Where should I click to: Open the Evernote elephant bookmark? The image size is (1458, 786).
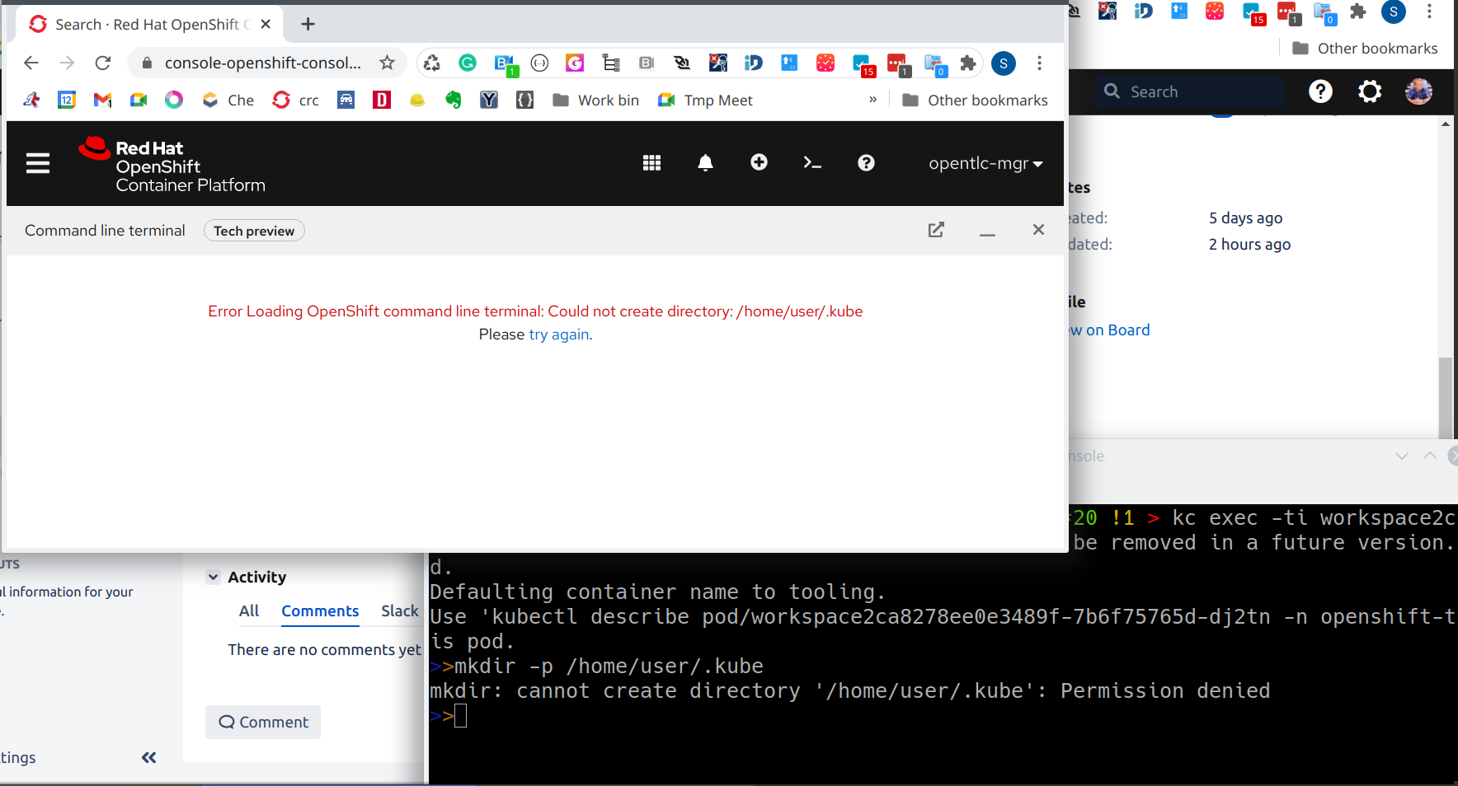pos(453,100)
